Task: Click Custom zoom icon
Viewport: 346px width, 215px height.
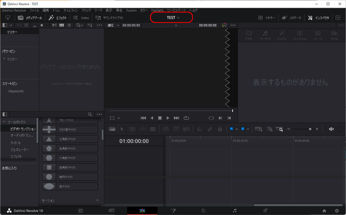Action: (280, 129)
